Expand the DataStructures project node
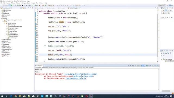 (1, 10)
